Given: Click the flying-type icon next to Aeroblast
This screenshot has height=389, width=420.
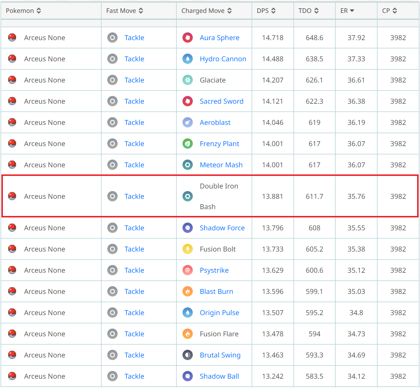Looking at the screenshot, I should tap(188, 122).
